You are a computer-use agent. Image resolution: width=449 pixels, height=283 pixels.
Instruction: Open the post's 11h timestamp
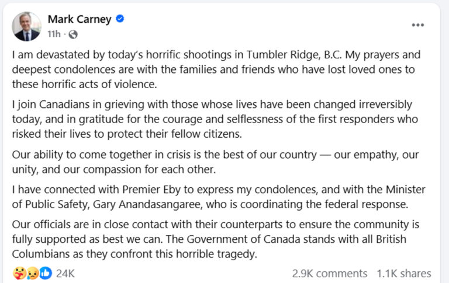pyautogui.click(x=54, y=34)
